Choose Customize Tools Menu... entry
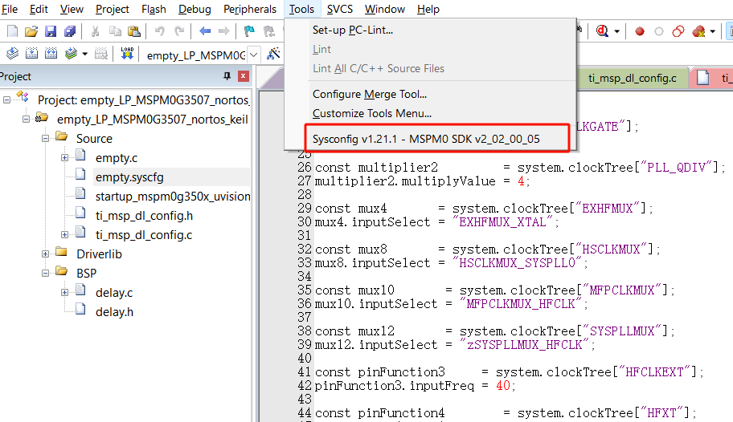This screenshot has width=733, height=422. click(x=430, y=113)
